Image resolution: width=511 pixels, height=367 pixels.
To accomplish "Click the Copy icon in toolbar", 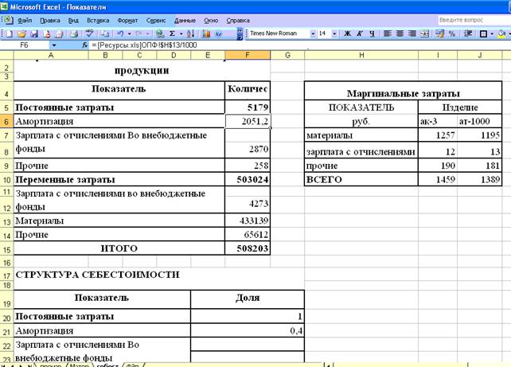I will pyautogui.click(x=104, y=33).
